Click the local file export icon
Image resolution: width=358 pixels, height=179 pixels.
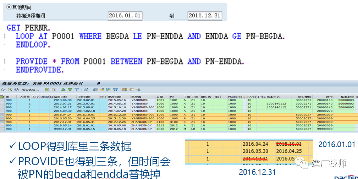pos(109,90)
